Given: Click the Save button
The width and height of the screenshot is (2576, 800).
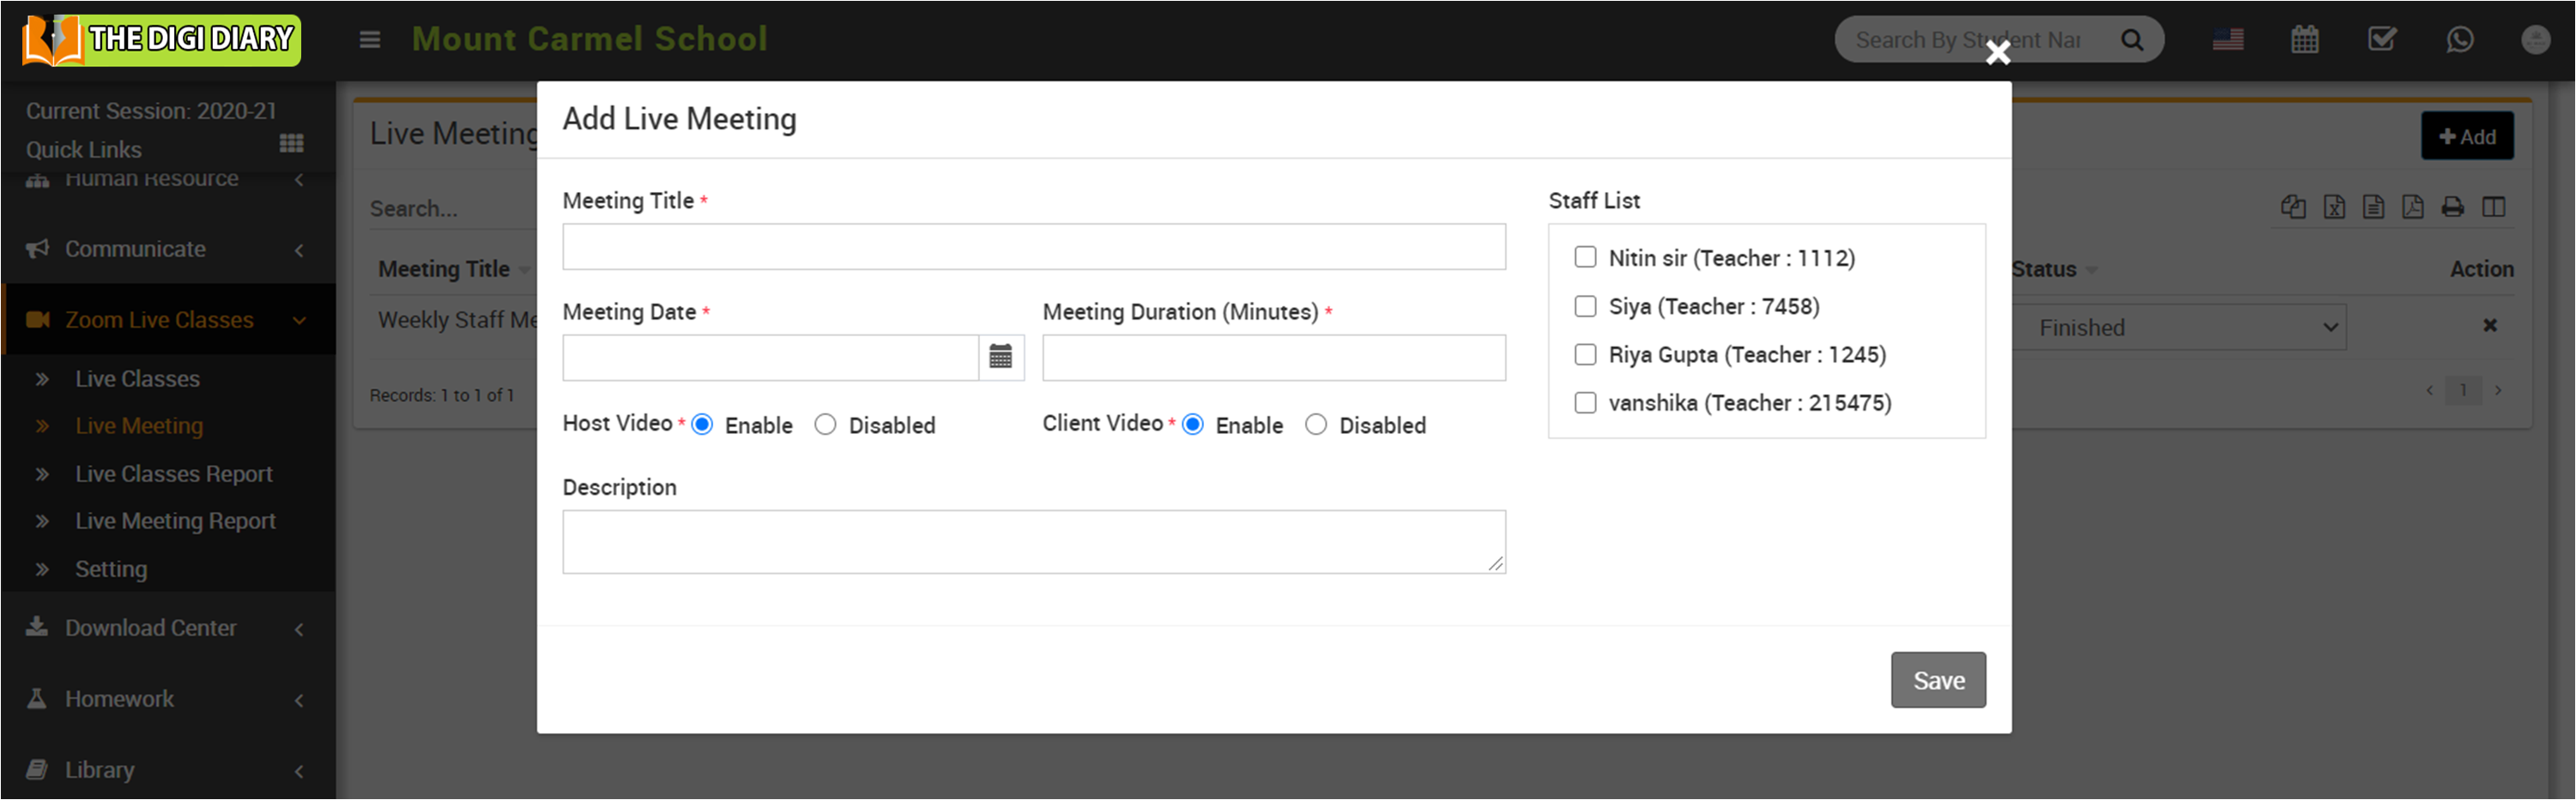Looking at the screenshot, I should [1937, 680].
